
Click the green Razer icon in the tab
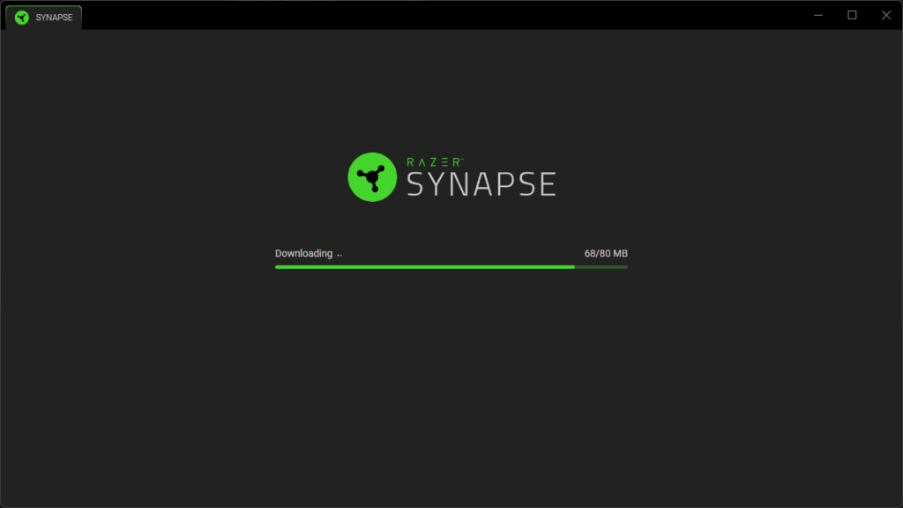click(x=22, y=18)
